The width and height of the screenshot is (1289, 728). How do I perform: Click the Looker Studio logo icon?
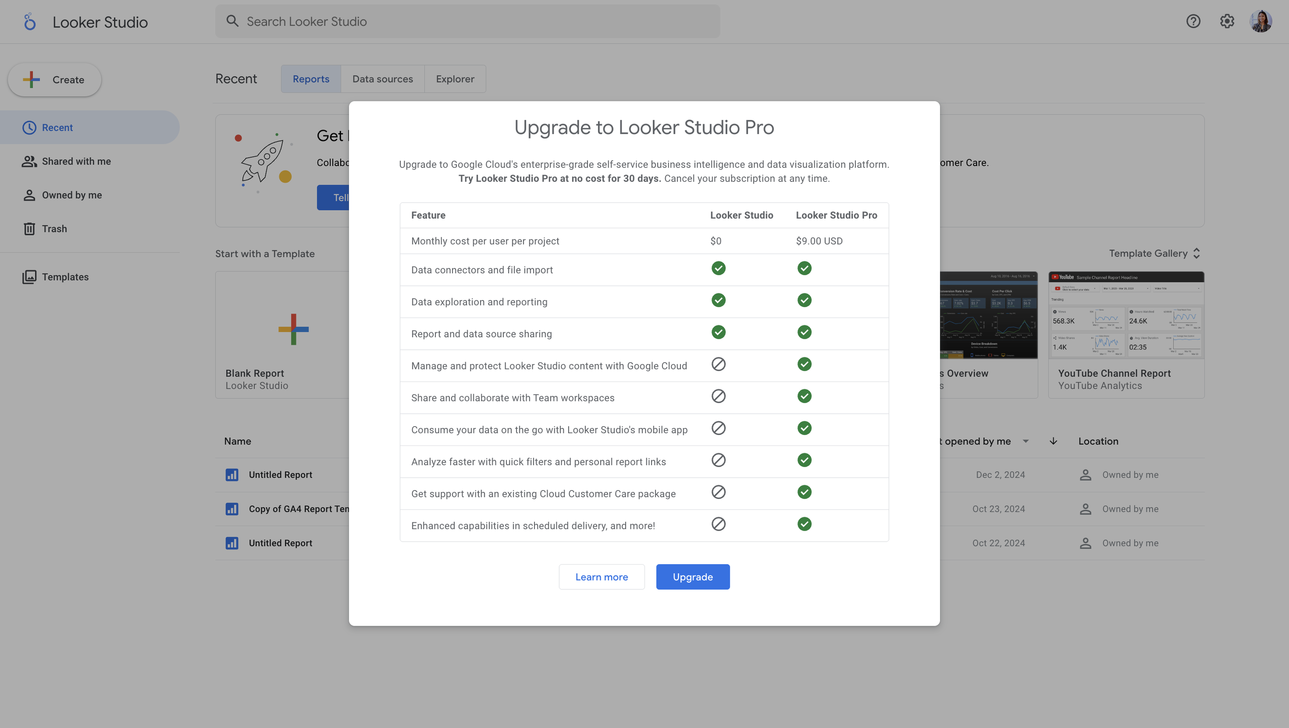coord(30,22)
